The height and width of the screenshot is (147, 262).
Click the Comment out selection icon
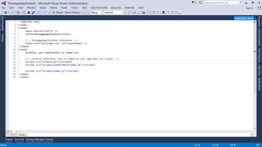154,13
